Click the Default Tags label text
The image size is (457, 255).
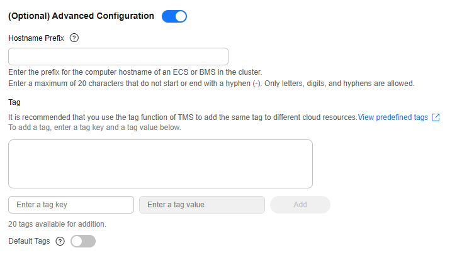29,241
